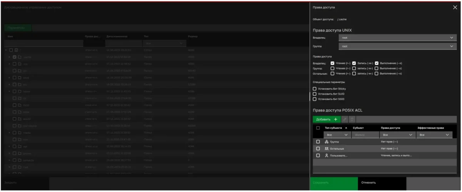Open the Эффективные права filter dropdown

[434, 135]
